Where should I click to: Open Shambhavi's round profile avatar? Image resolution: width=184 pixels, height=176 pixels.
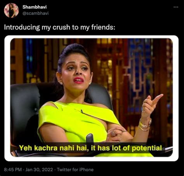click(11, 11)
